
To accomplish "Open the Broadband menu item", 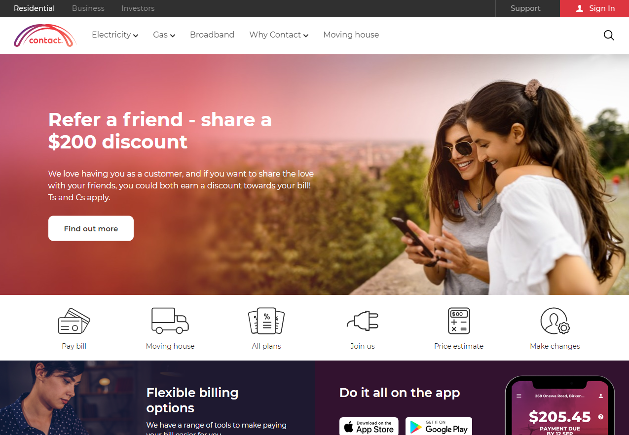I will pos(212,35).
